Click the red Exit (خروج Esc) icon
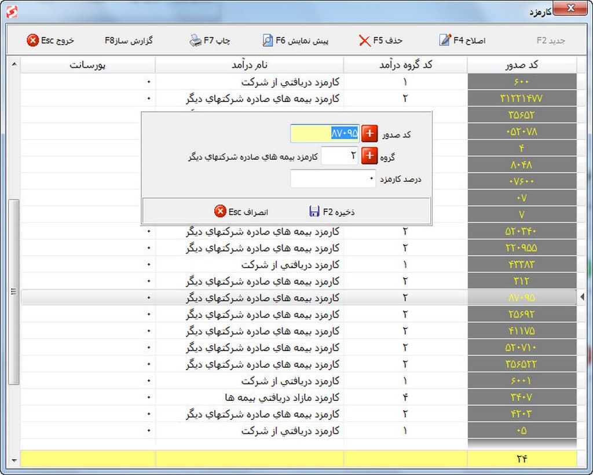The image size is (593, 475). tap(33, 41)
